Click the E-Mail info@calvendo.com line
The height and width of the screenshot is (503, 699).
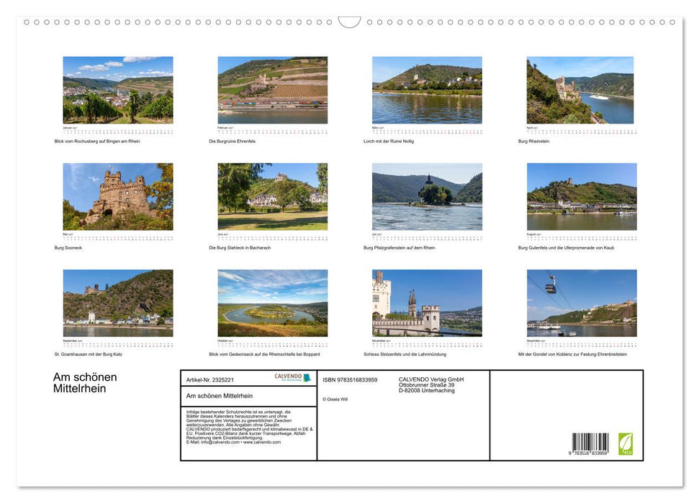coord(233,442)
